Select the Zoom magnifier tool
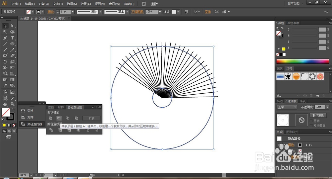The width and height of the screenshot is (332, 179). point(12,104)
